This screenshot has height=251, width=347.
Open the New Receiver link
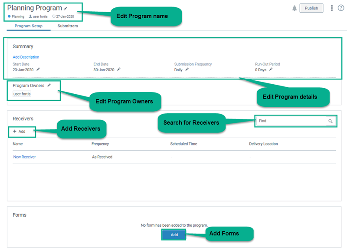(24, 157)
